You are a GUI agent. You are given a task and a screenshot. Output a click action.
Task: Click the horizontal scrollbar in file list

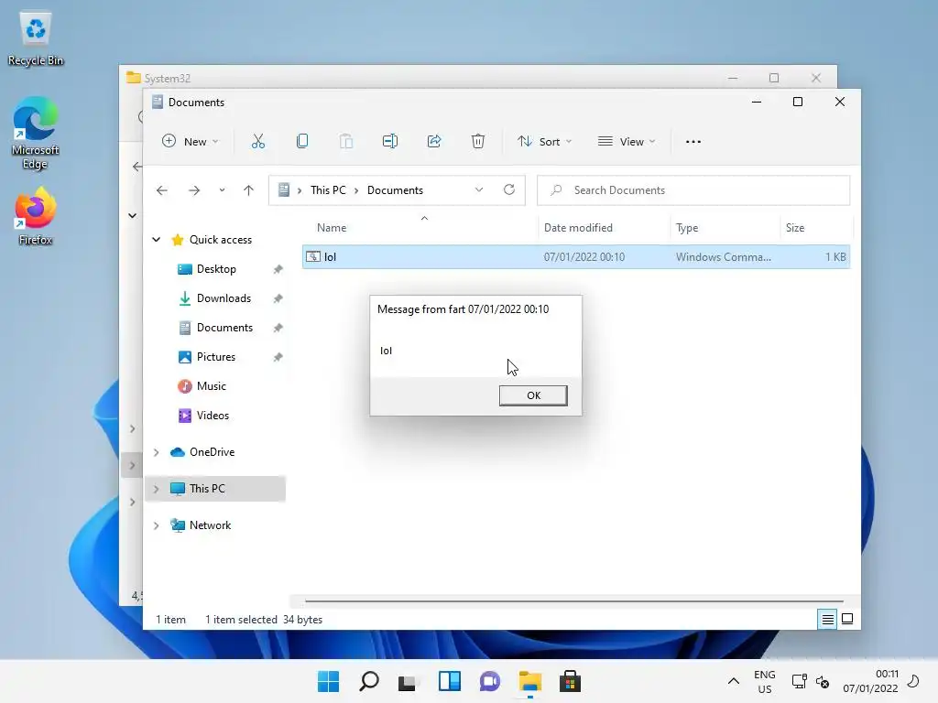point(574,600)
